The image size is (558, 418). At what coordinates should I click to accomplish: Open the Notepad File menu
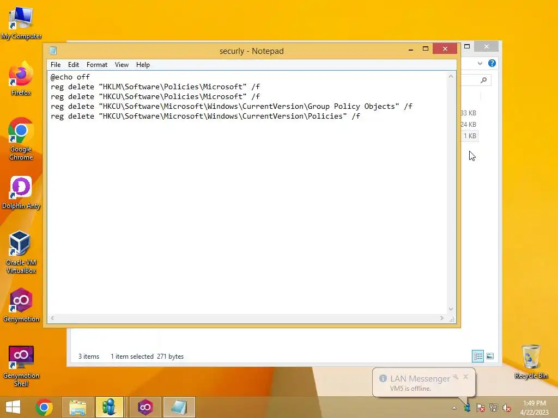pos(56,65)
